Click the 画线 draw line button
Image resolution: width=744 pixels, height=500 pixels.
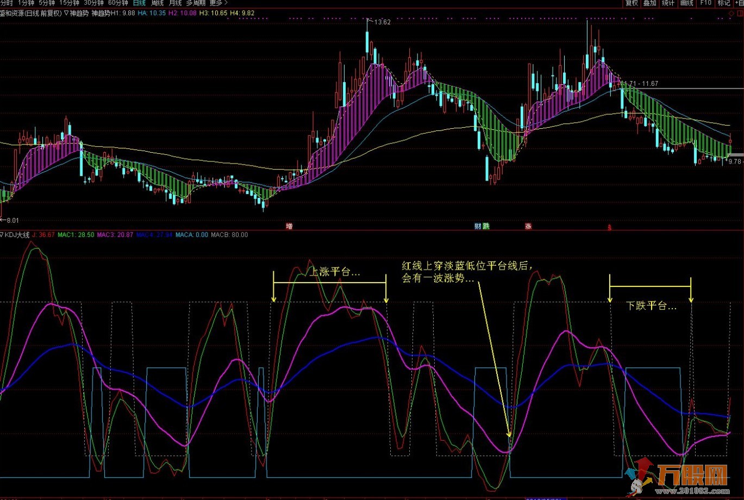click(x=687, y=3)
